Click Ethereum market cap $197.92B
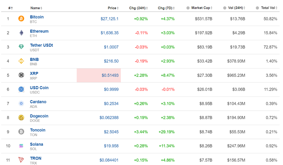The image size is (283, 165). tap(204, 33)
